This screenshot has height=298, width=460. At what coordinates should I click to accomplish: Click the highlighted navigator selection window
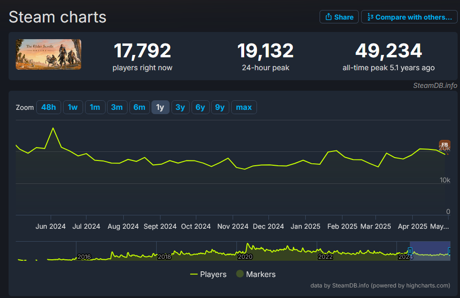(x=430, y=251)
